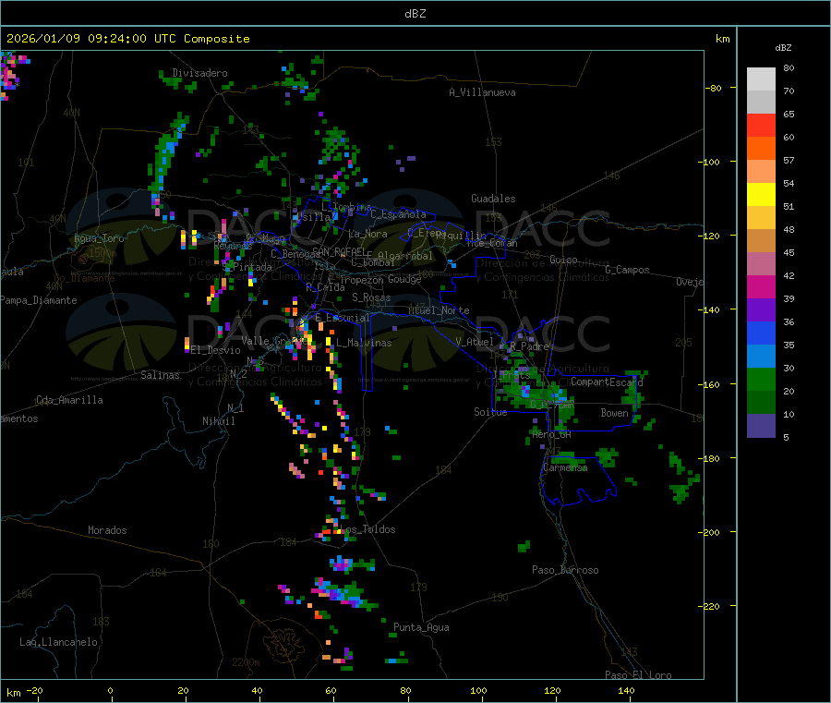Viewport: 831px width, 703px height.
Task: Click the Carmensa place label
Action: pos(565,467)
